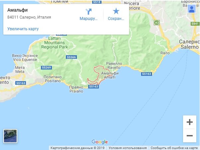Click the SS366 road shield
Screen dimensions: 200x150
point(71,57)
